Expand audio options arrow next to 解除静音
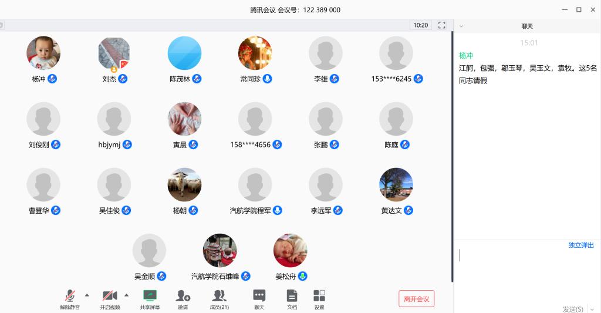This screenshot has height=313, width=601. (87, 295)
